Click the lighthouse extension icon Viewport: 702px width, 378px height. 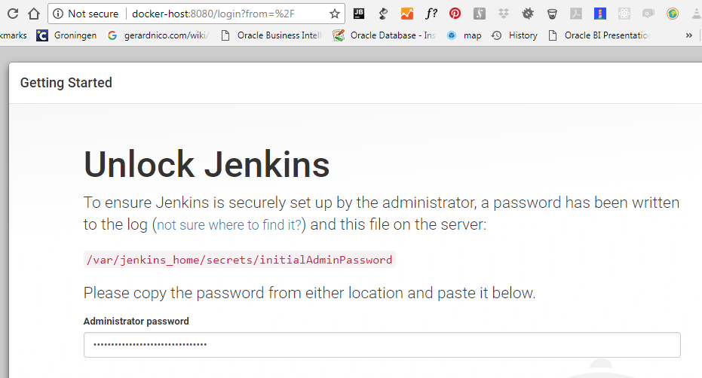tap(599, 14)
